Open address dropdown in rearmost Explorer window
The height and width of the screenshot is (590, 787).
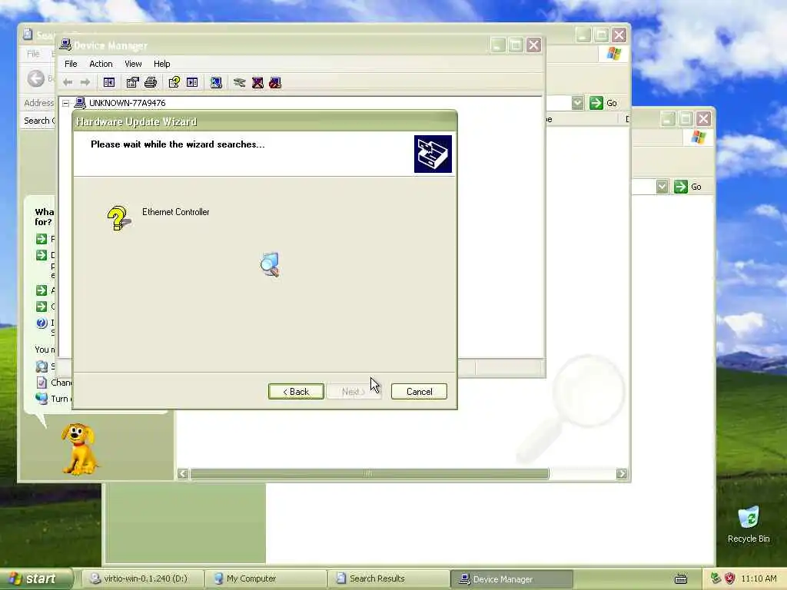(x=662, y=187)
